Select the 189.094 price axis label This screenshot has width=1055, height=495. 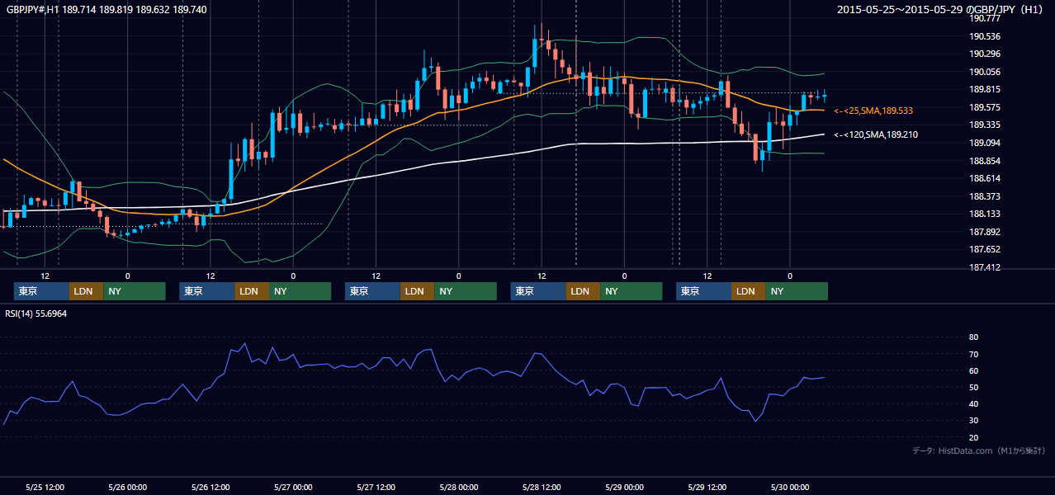pos(985,143)
